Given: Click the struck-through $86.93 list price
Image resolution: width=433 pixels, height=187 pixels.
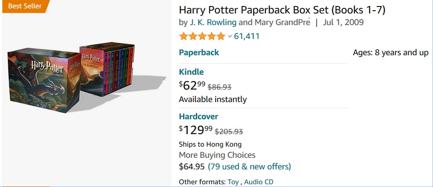Looking at the screenshot, I should pyautogui.click(x=219, y=86).
